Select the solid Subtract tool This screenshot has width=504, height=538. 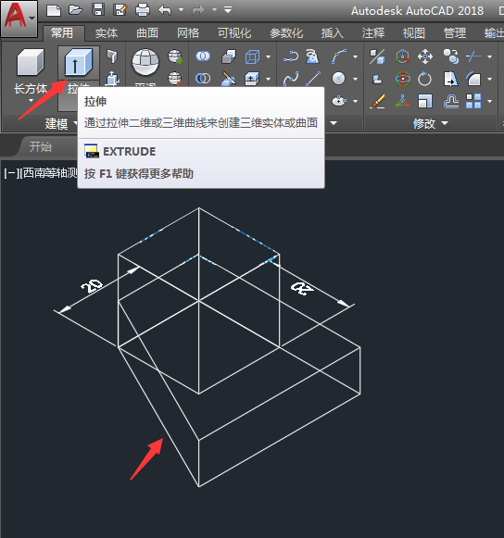(203, 79)
